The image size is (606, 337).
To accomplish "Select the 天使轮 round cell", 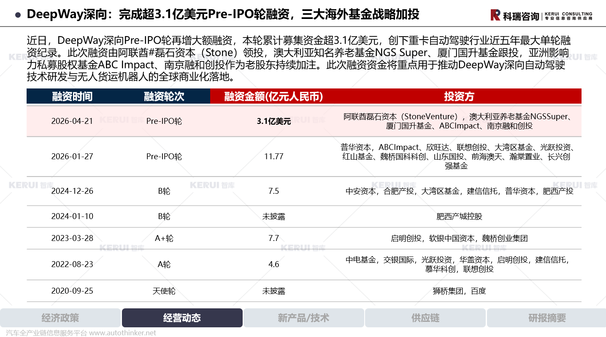I will pyautogui.click(x=164, y=291).
